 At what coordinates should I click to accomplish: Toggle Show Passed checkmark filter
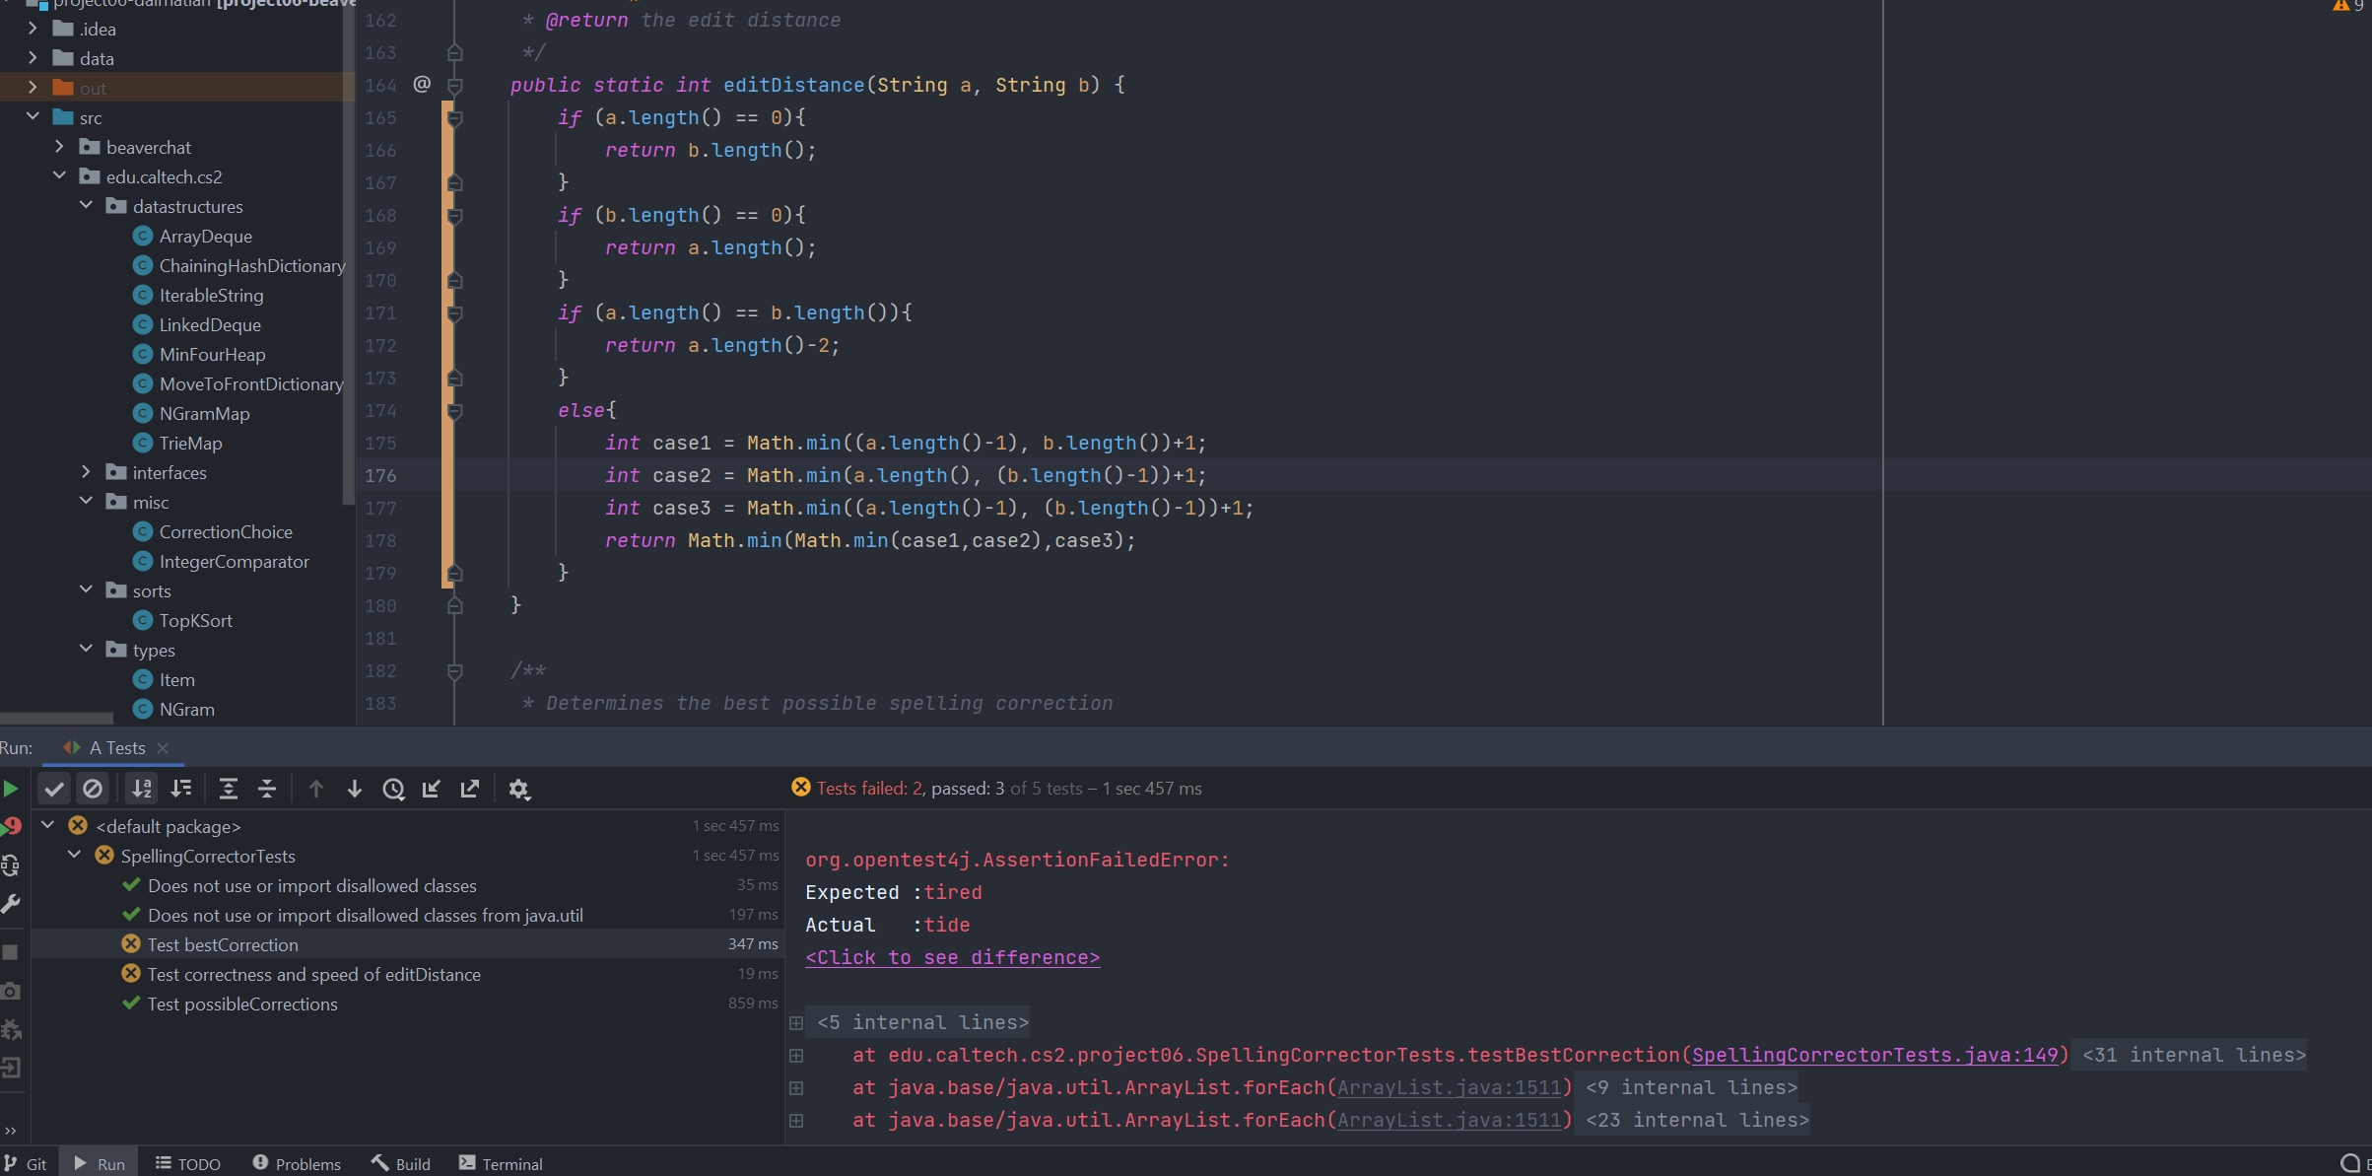pyautogui.click(x=54, y=789)
